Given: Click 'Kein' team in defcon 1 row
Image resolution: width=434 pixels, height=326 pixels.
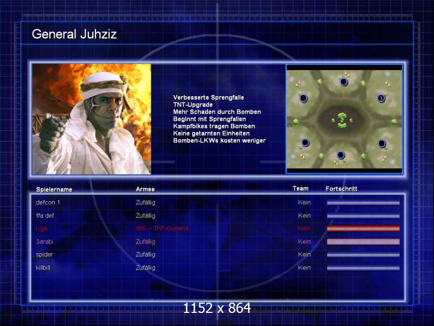Looking at the screenshot, I should tap(304, 202).
